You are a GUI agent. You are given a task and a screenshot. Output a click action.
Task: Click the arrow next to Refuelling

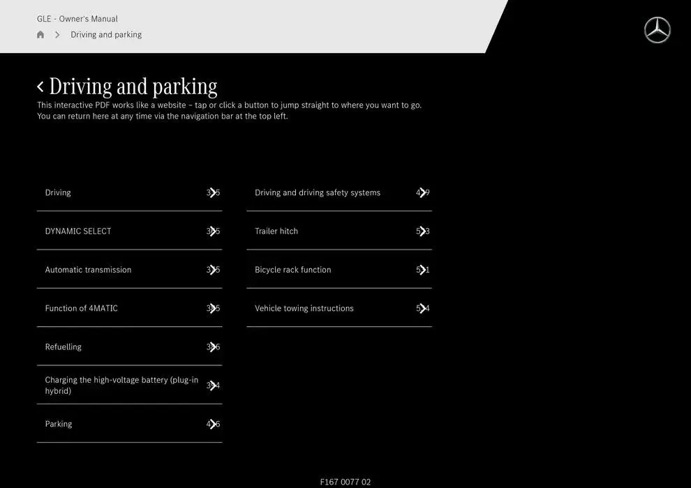coord(213,347)
